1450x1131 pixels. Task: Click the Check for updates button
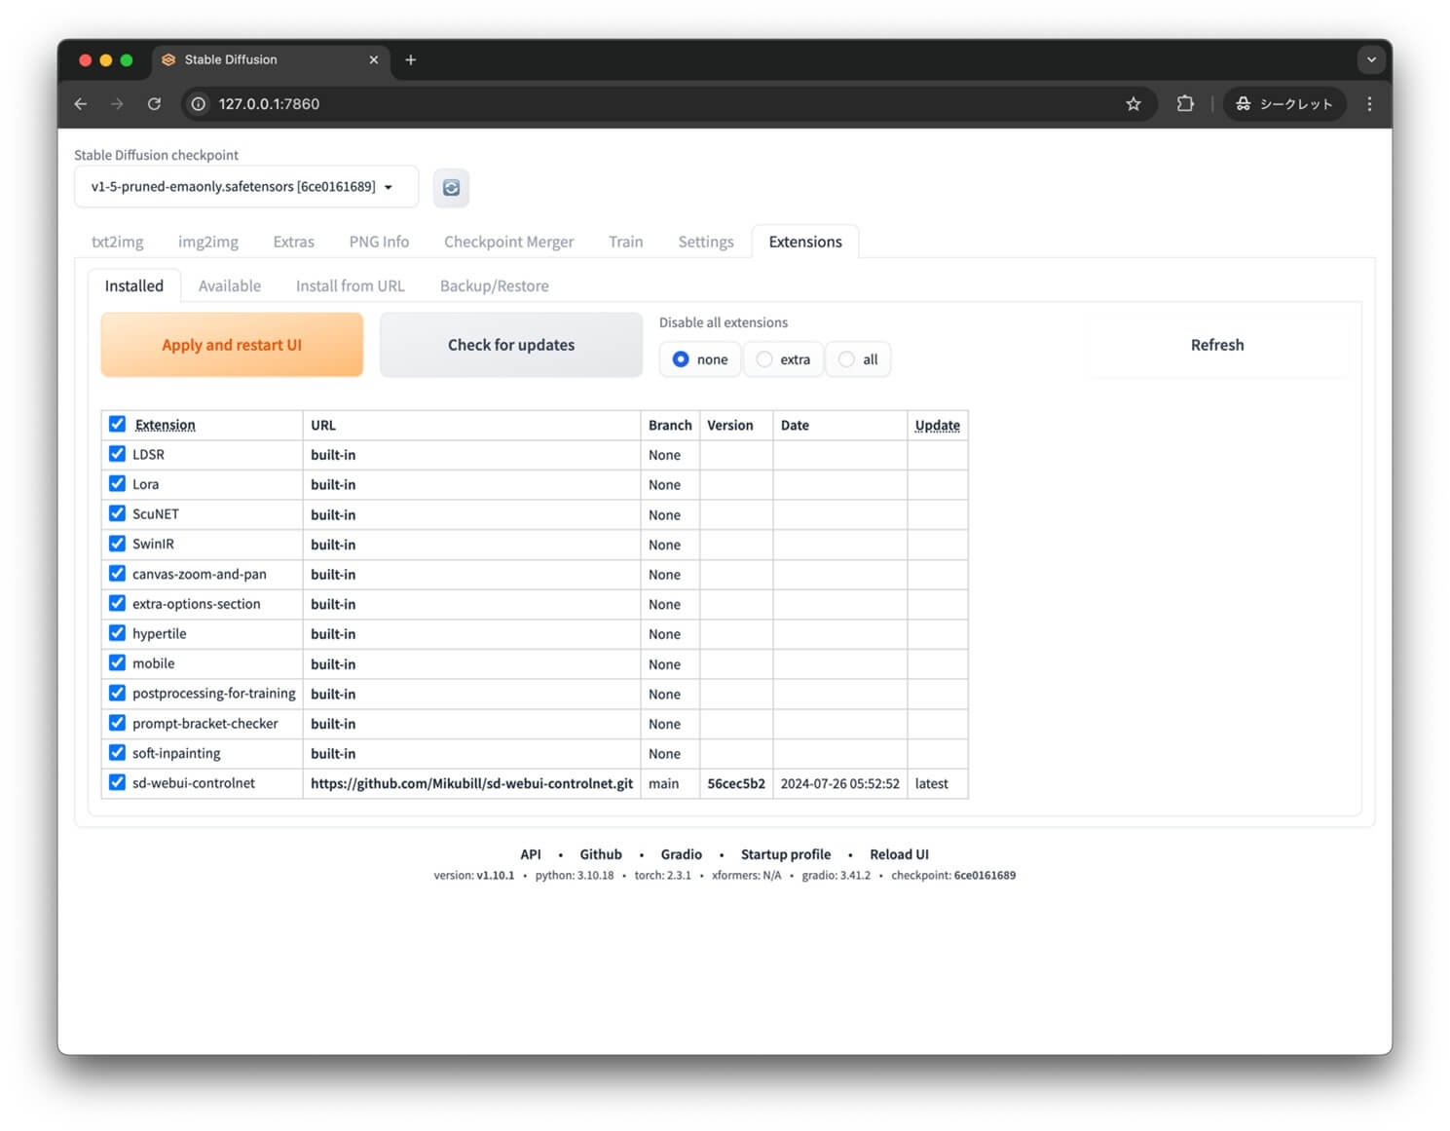click(x=511, y=345)
